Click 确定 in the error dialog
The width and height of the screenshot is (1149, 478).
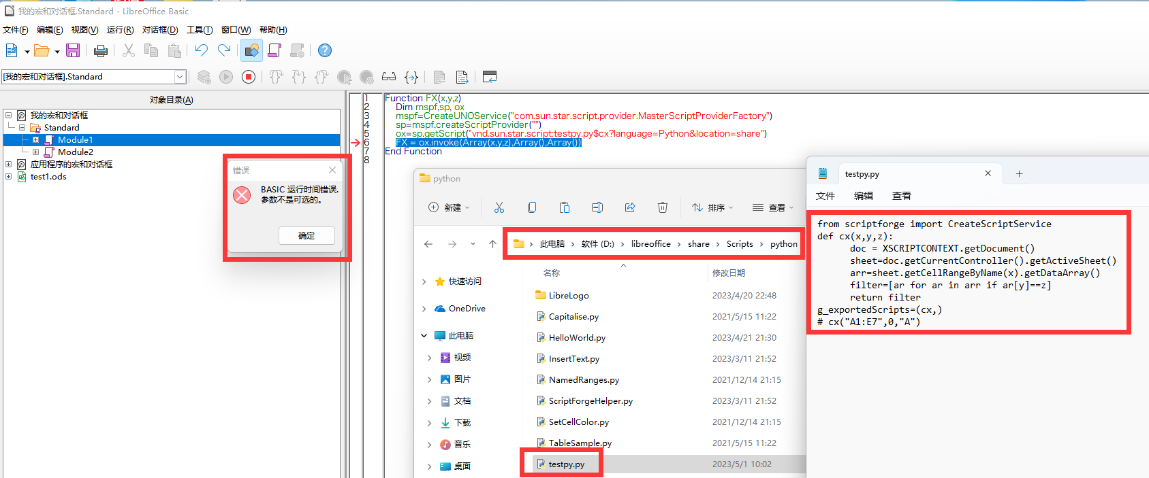pos(306,235)
